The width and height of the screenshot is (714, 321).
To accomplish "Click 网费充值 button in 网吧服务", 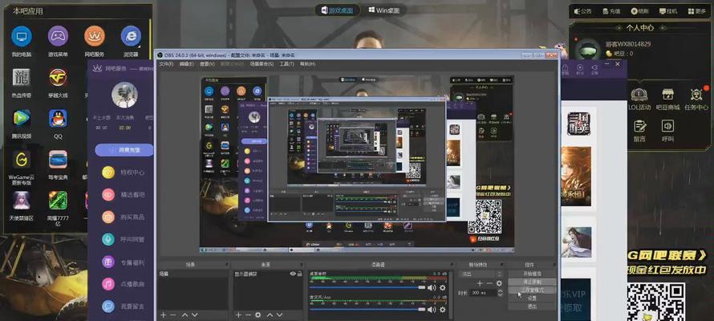I will click(x=124, y=150).
